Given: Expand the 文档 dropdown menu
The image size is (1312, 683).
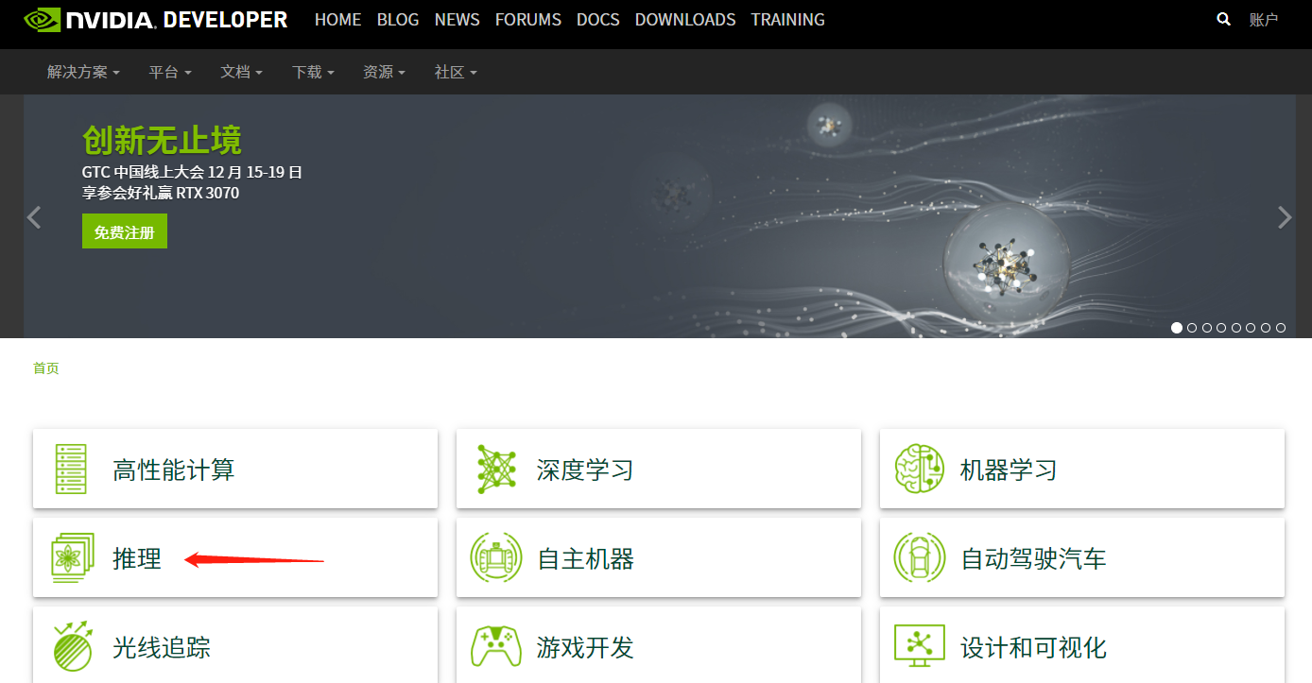Looking at the screenshot, I should [x=242, y=72].
